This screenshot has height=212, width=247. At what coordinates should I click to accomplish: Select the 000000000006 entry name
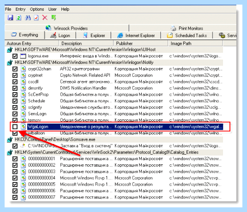(42, 191)
